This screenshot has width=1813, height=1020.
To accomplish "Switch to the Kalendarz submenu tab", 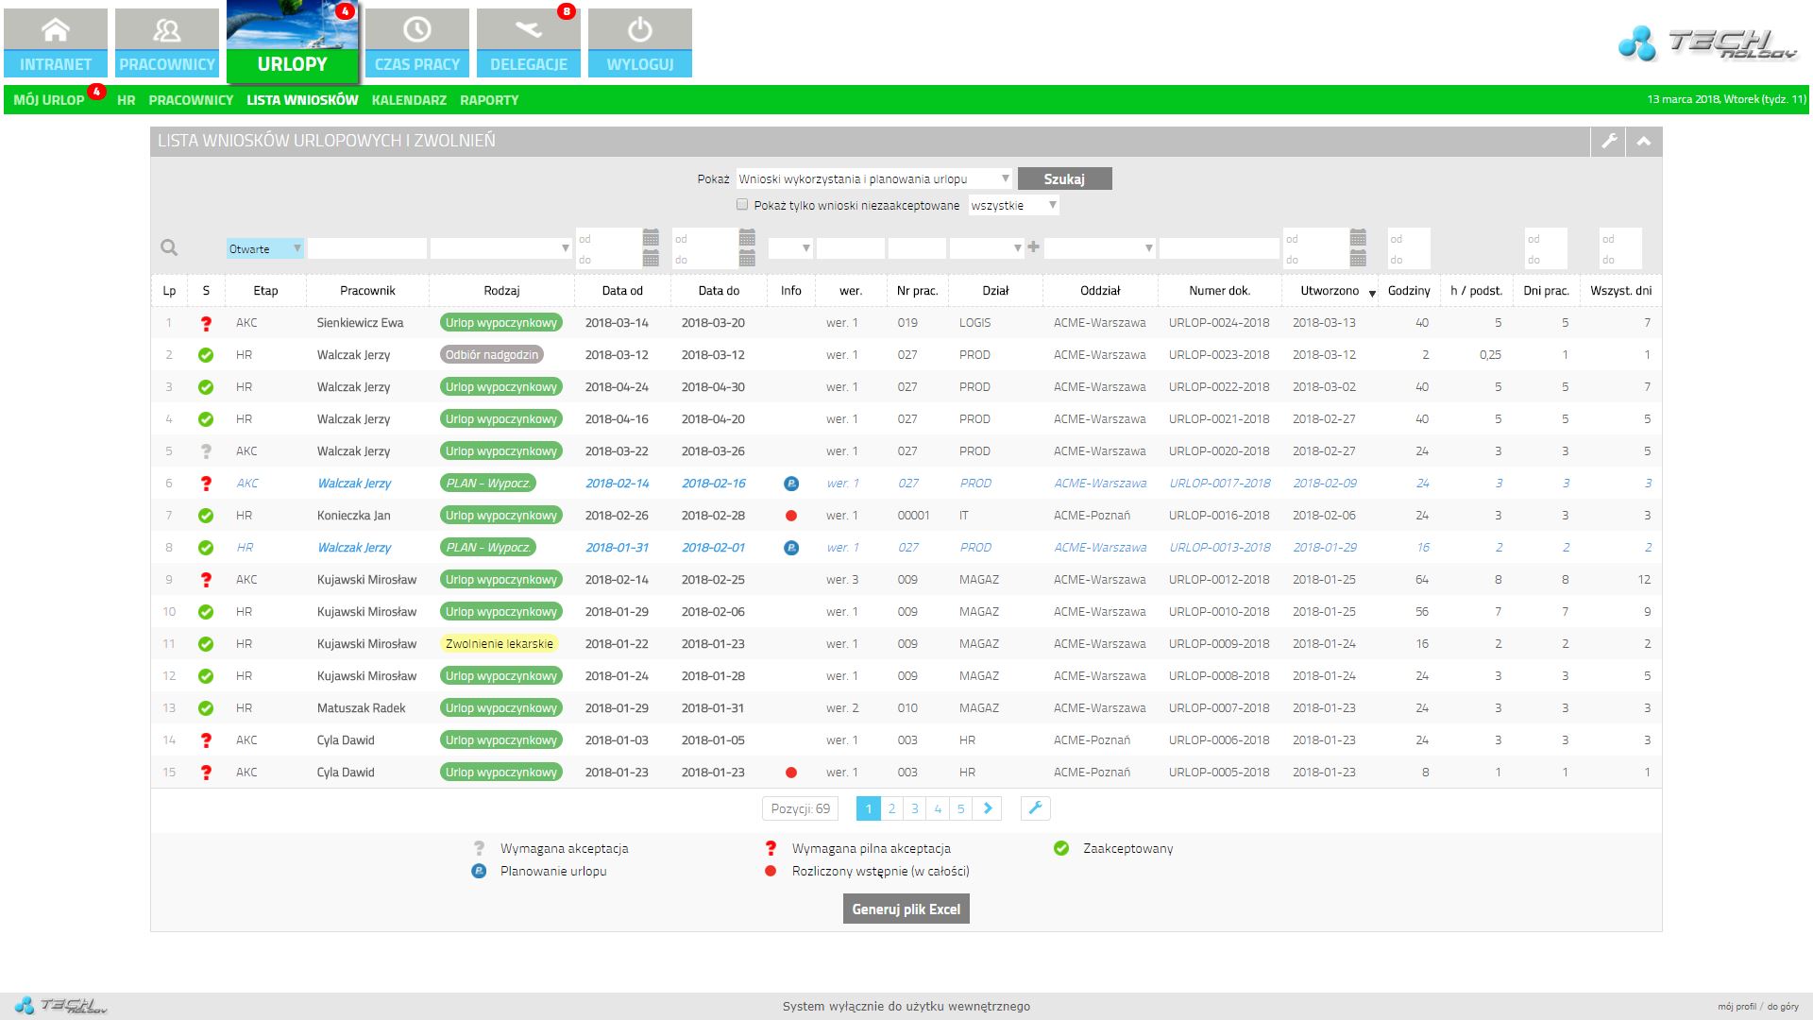I will (x=409, y=100).
